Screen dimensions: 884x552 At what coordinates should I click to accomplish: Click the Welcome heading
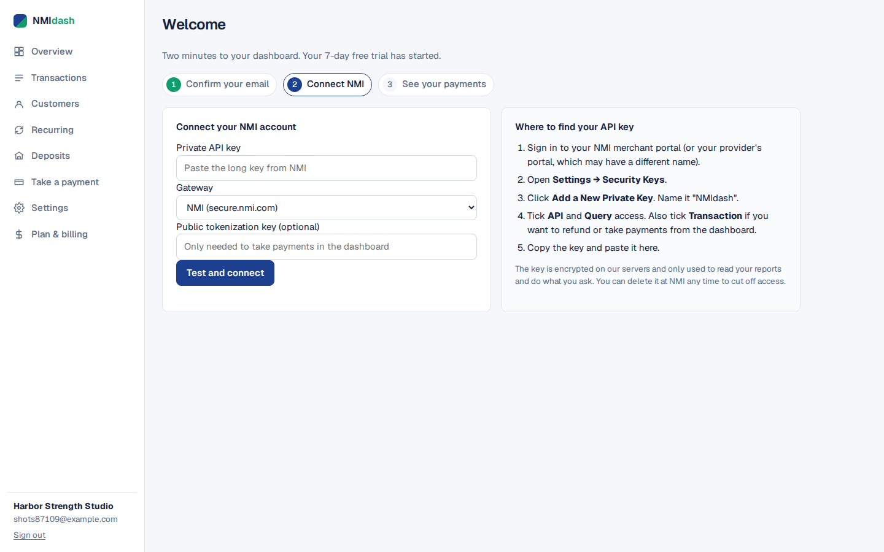coord(194,25)
